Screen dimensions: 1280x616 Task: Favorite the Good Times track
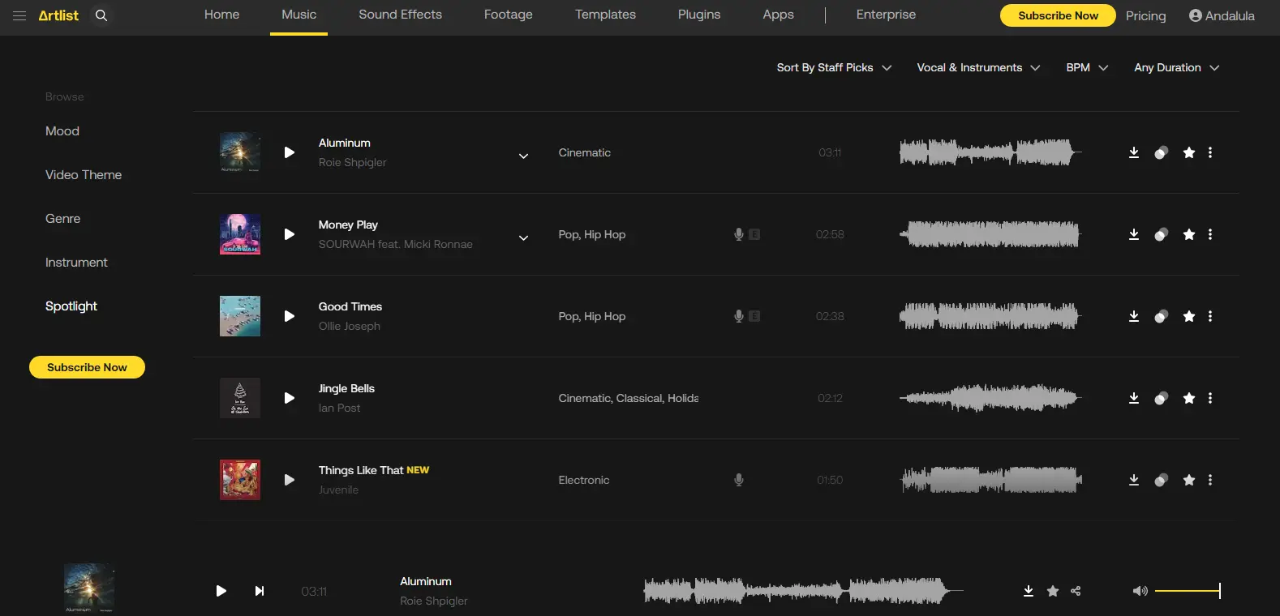coord(1189,316)
